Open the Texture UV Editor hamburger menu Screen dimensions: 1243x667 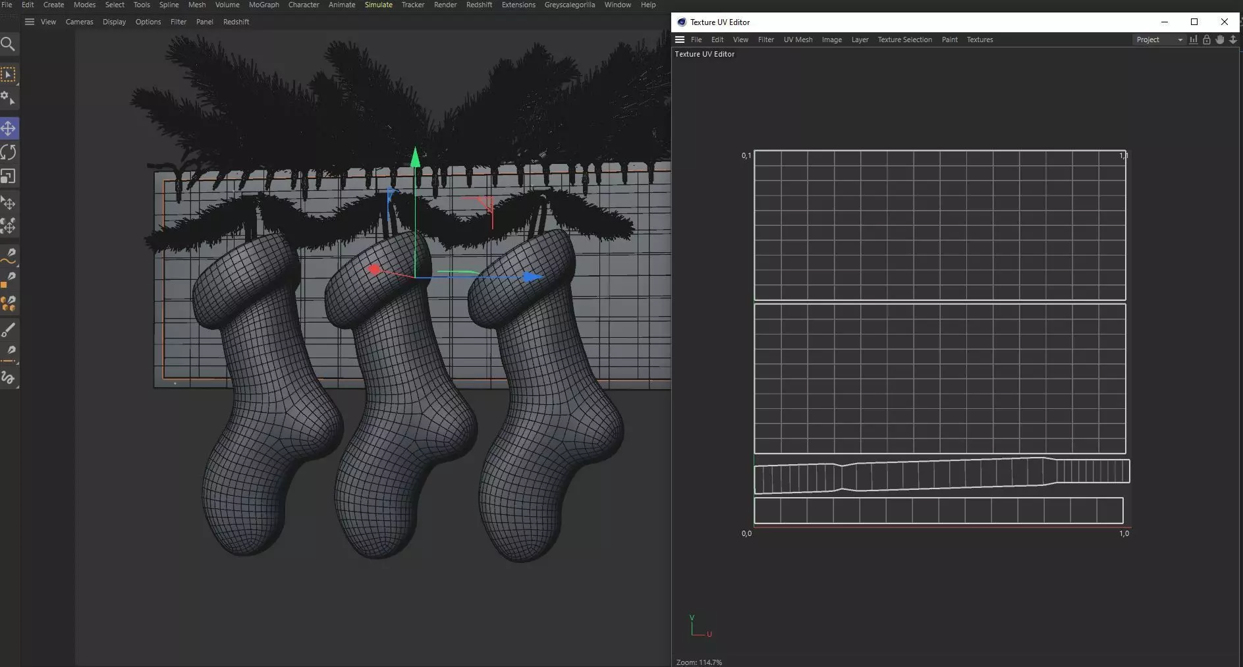tap(680, 40)
